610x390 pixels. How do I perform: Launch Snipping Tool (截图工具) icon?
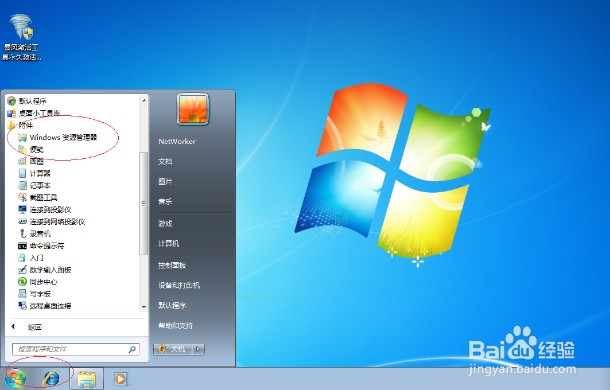pos(22,197)
